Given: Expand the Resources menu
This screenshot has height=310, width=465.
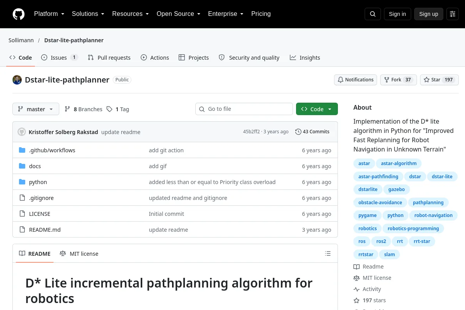Looking at the screenshot, I should coord(131,14).
